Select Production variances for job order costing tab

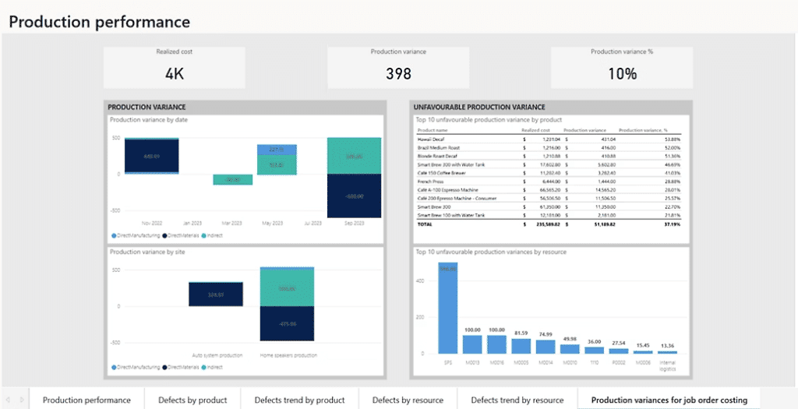pyautogui.click(x=669, y=400)
